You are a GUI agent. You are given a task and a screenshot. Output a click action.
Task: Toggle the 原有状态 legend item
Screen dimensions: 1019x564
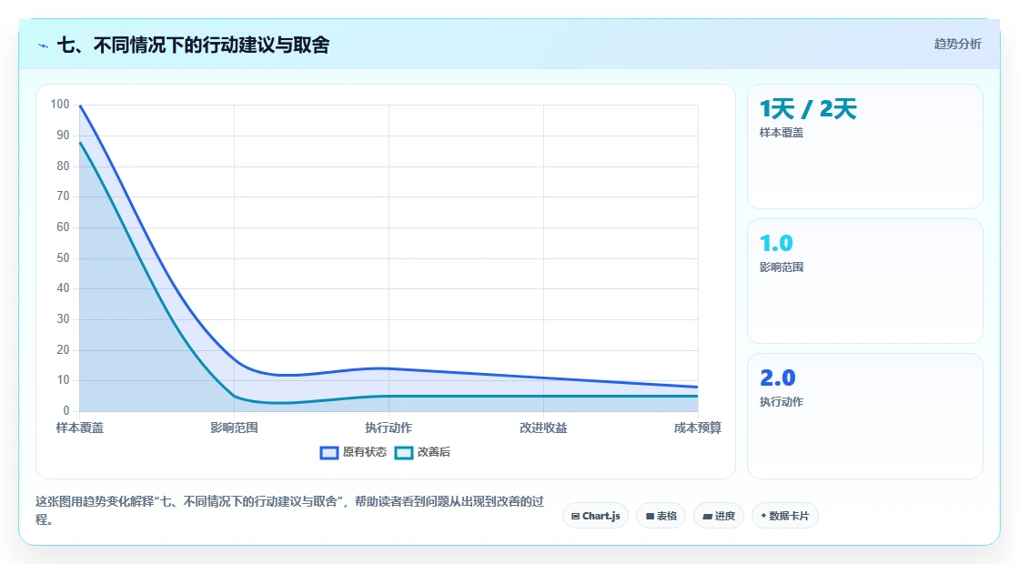point(354,452)
